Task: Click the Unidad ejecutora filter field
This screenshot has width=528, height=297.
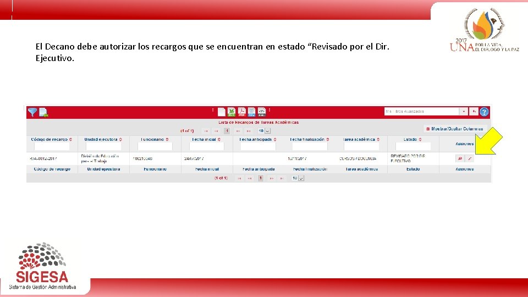Action: pos(103,146)
